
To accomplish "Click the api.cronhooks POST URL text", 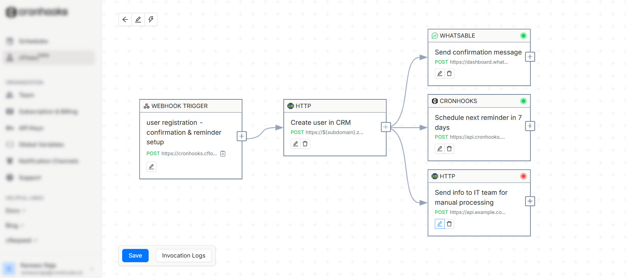I will coord(477,137).
